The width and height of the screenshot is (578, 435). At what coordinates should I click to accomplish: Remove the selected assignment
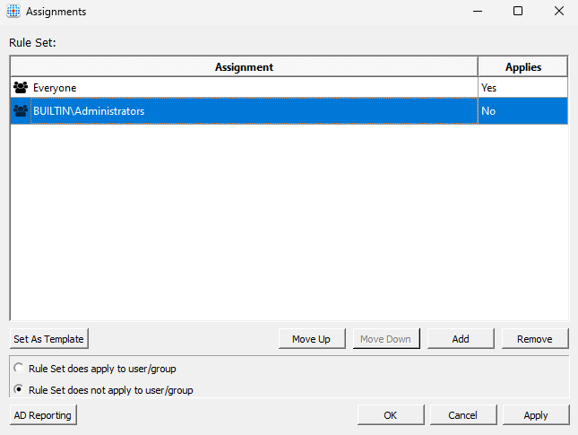[535, 339]
